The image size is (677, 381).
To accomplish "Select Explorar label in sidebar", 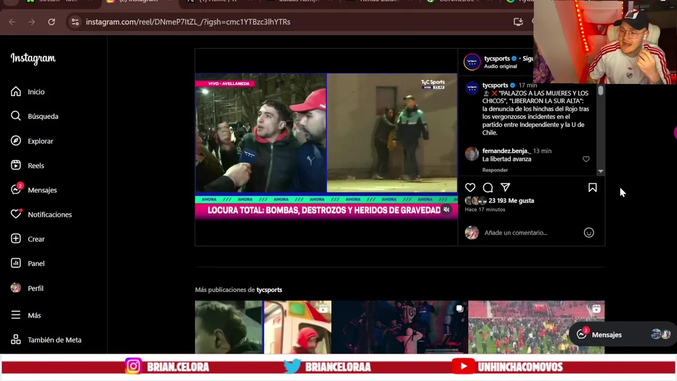I will 41,141.
